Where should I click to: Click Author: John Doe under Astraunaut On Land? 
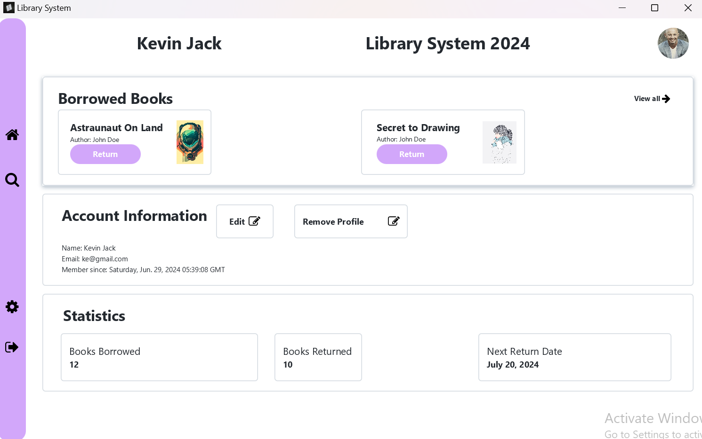click(95, 140)
